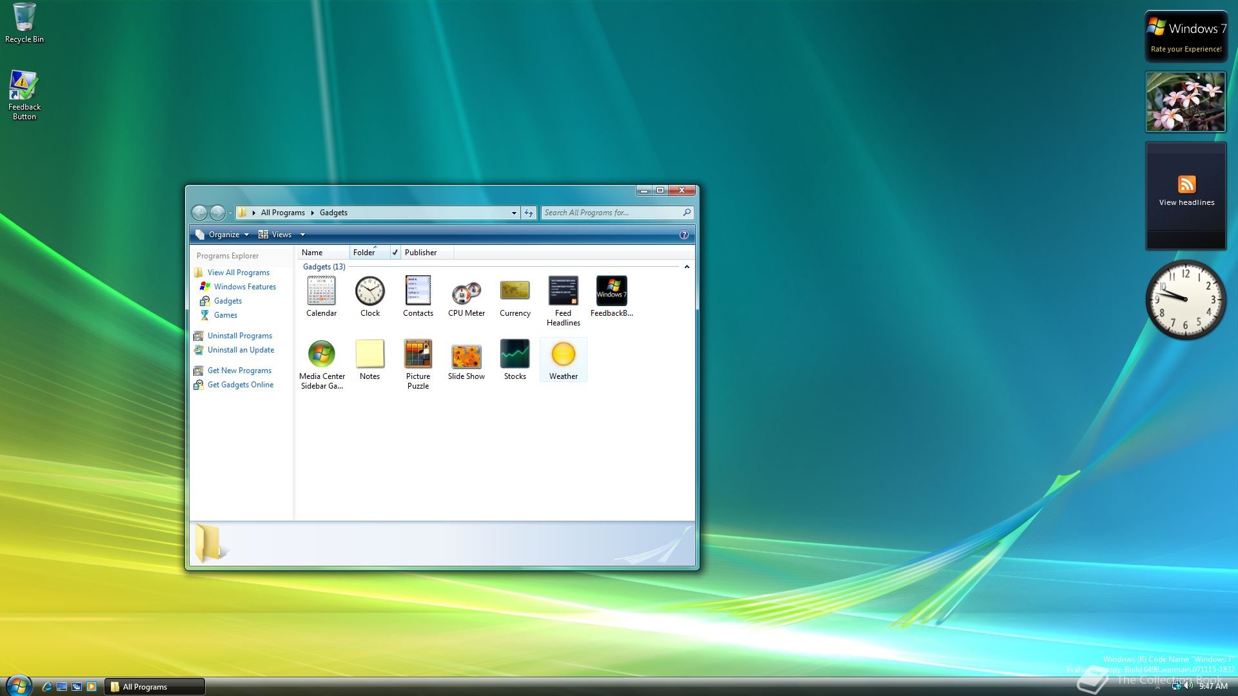Click the View headlines feed gadget
The height and width of the screenshot is (696, 1238).
click(1185, 196)
